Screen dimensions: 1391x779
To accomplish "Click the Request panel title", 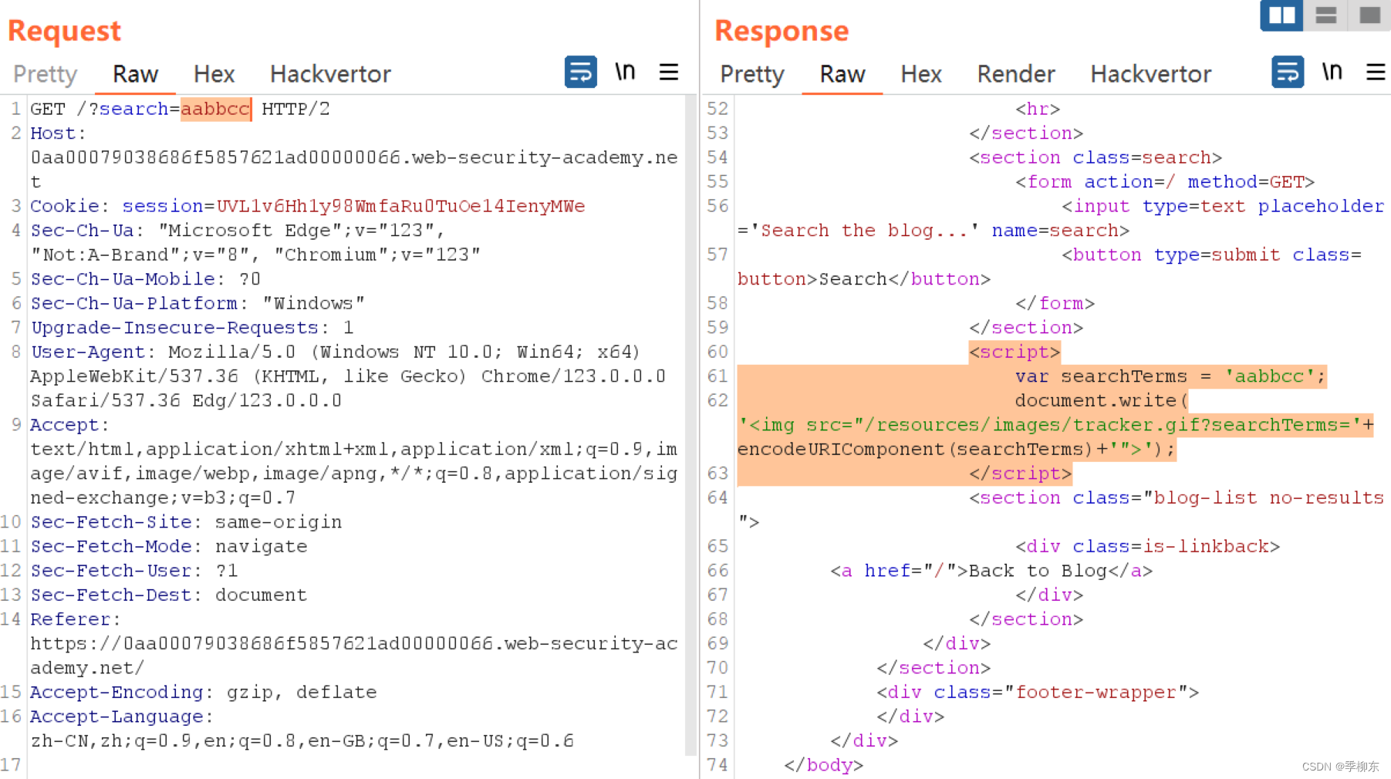I will (65, 31).
